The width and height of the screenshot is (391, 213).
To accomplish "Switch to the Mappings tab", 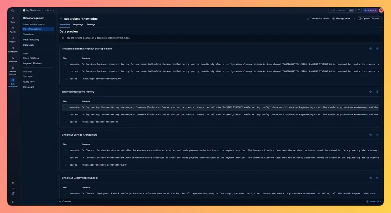I will pyautogui.click(x=78, y=24).
